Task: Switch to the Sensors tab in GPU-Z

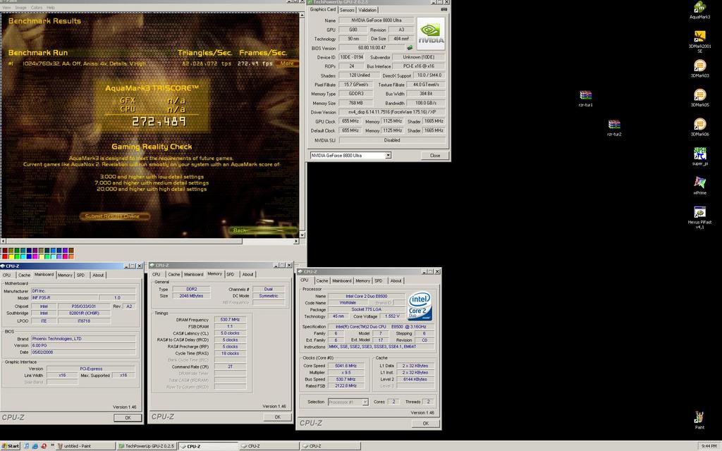Action: click(347, 10)
